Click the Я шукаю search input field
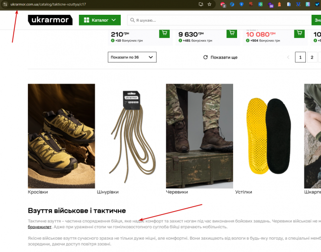321x252 pixels. 219,20
